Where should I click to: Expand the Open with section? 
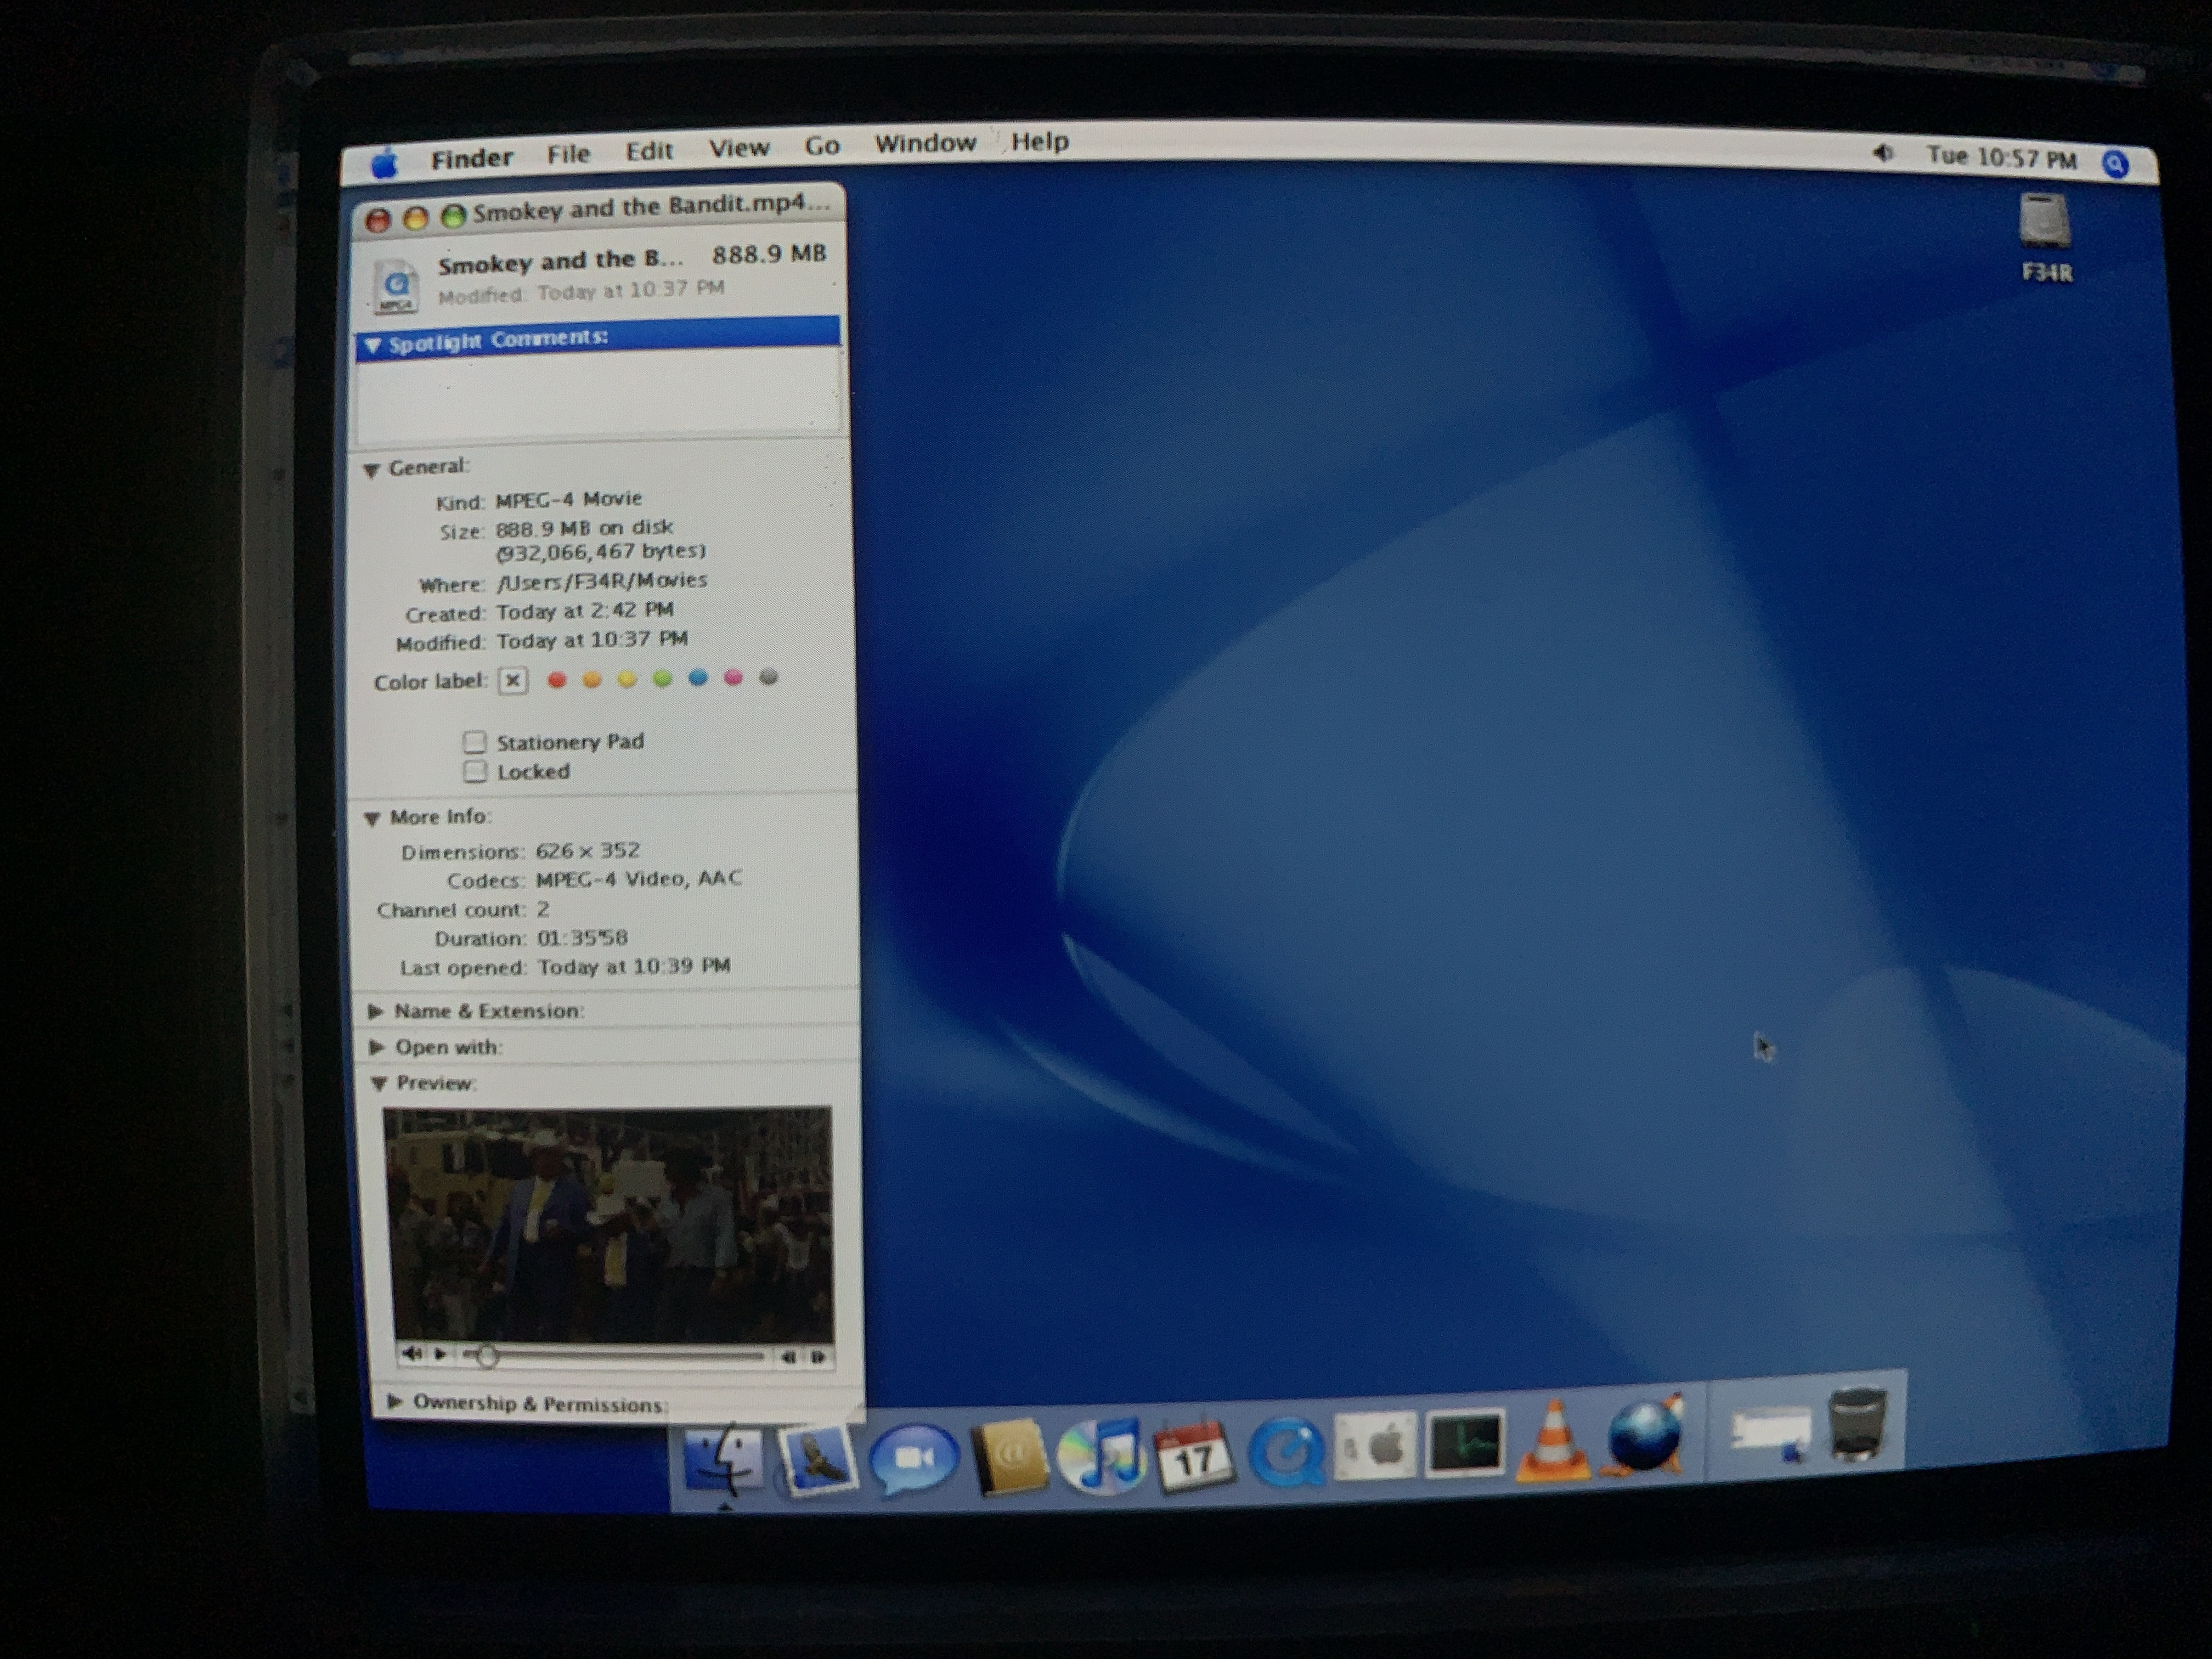(x=377, y=1047)
